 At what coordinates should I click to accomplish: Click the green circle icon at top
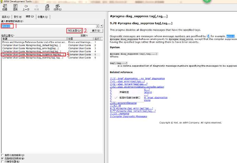[207, 1]
